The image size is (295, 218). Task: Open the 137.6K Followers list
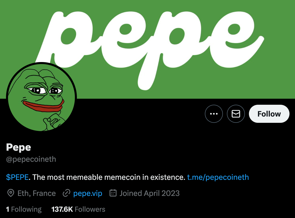pyautogui.click(x=78, y=209)
